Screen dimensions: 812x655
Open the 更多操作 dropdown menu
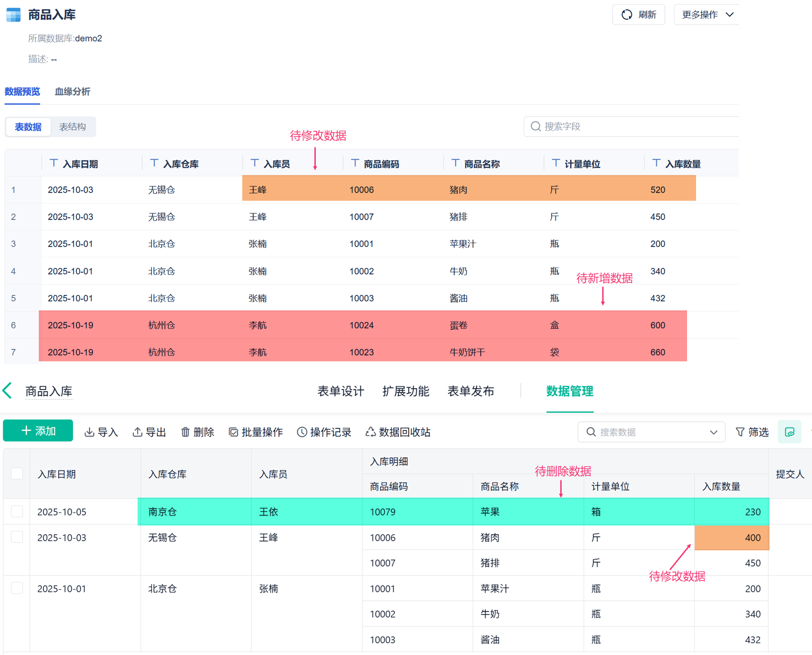707,15
